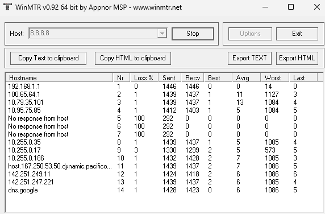Viewport: 325px width, 214px height.
Task: Export results as TEXT
Action: point(249,58)
